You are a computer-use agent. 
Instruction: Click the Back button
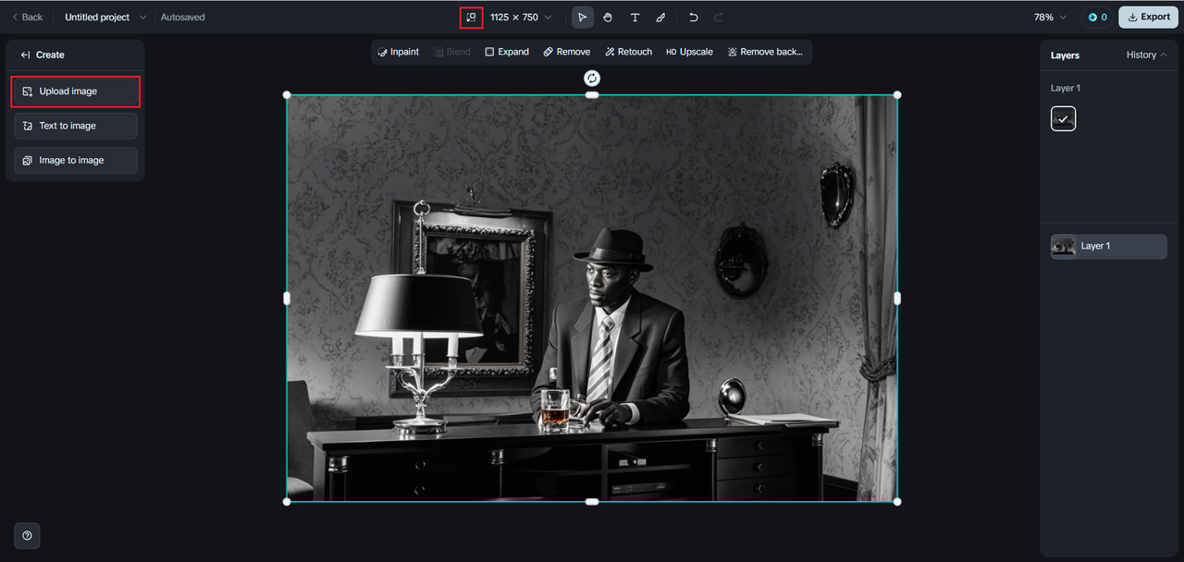pos(27,18)
